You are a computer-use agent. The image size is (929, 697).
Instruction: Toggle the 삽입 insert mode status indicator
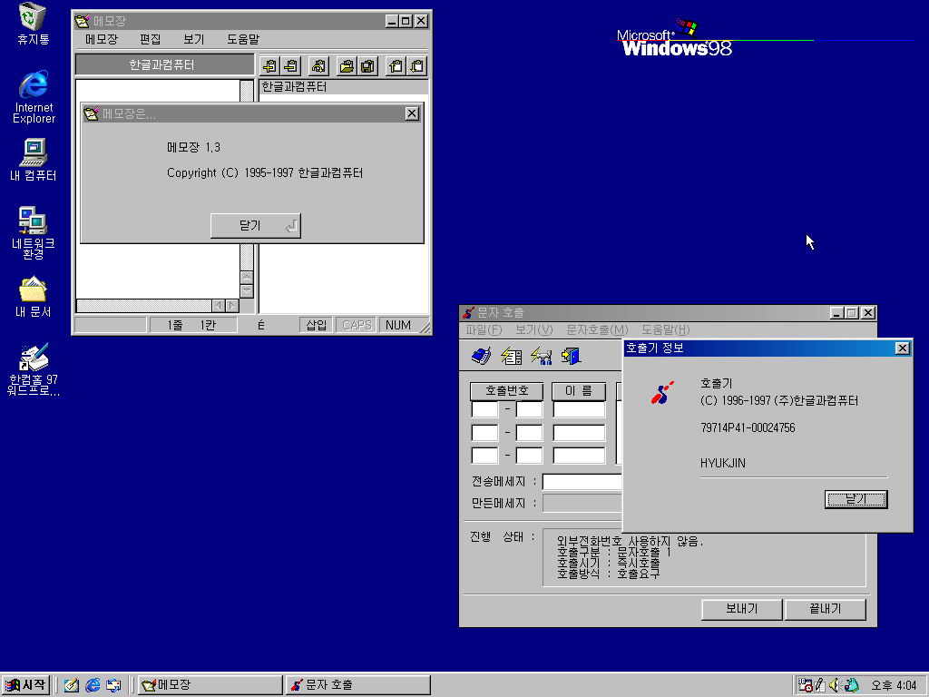[x=317, y=325]
